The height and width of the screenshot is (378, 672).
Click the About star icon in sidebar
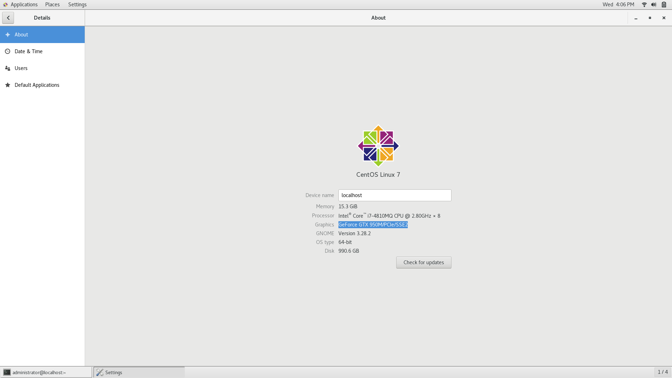click(x=8, y=35)
